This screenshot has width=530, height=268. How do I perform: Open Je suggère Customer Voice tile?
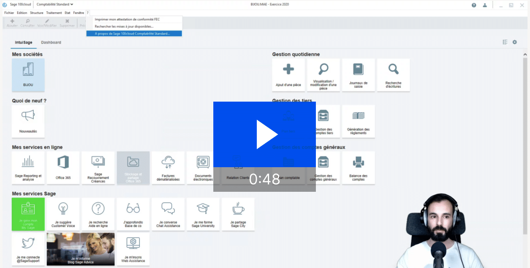click(x=63, y=214)
